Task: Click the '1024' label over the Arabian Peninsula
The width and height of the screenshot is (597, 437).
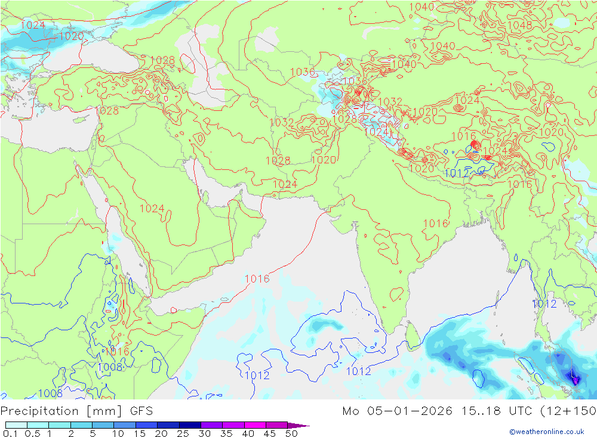Action: point(152,209)
